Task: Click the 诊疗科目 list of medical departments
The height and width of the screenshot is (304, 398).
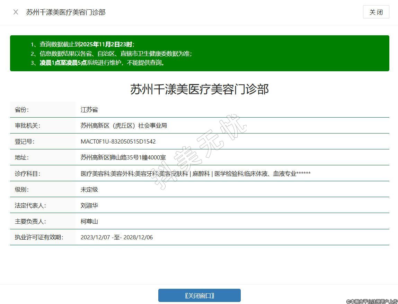Action: click(x=195, y=174)
